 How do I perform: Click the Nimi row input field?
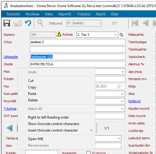click(x=108, y=146)
